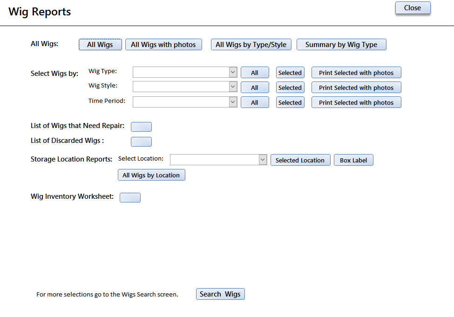Close the Wig Reports form
The height and width of the screenshot is (317, 454).
[413, 8]
